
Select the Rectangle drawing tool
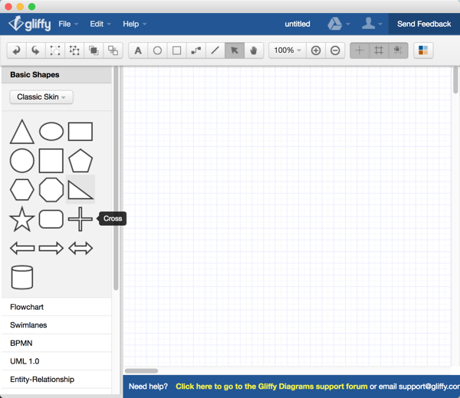click(x=176, y=51)
